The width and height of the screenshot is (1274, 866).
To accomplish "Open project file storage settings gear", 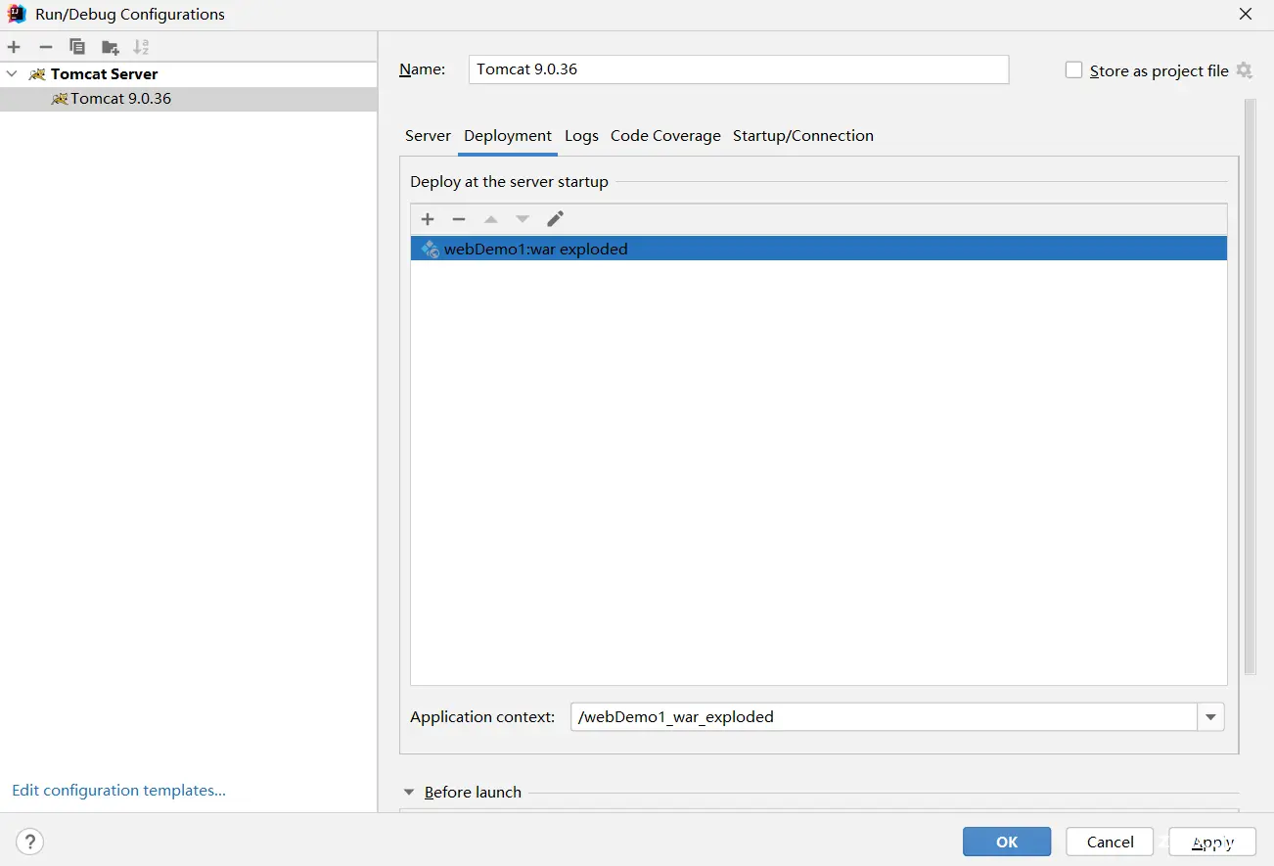I will click(1244, 70).
